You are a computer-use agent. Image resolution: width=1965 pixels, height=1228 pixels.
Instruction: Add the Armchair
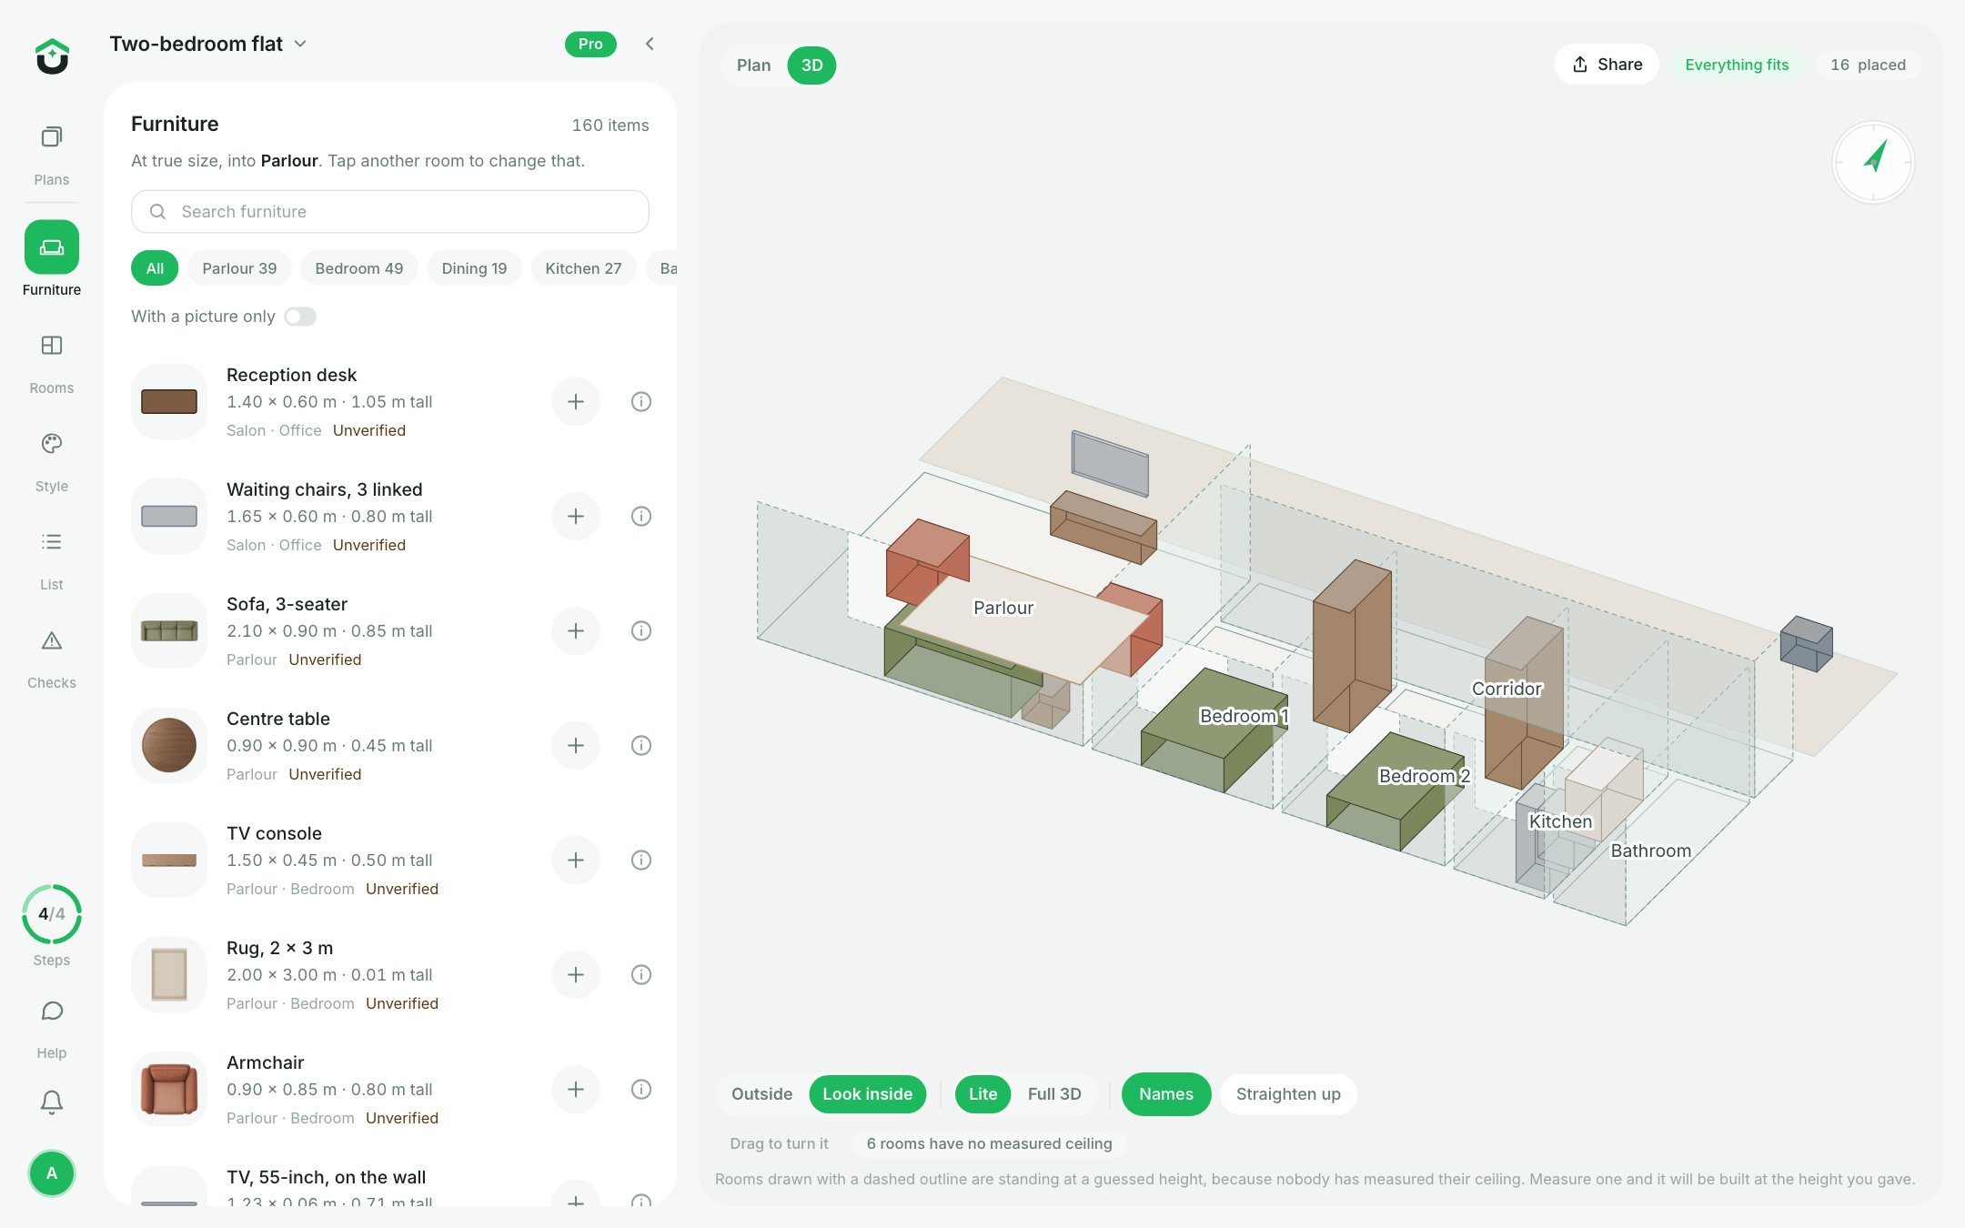[x=576, y=1089]
